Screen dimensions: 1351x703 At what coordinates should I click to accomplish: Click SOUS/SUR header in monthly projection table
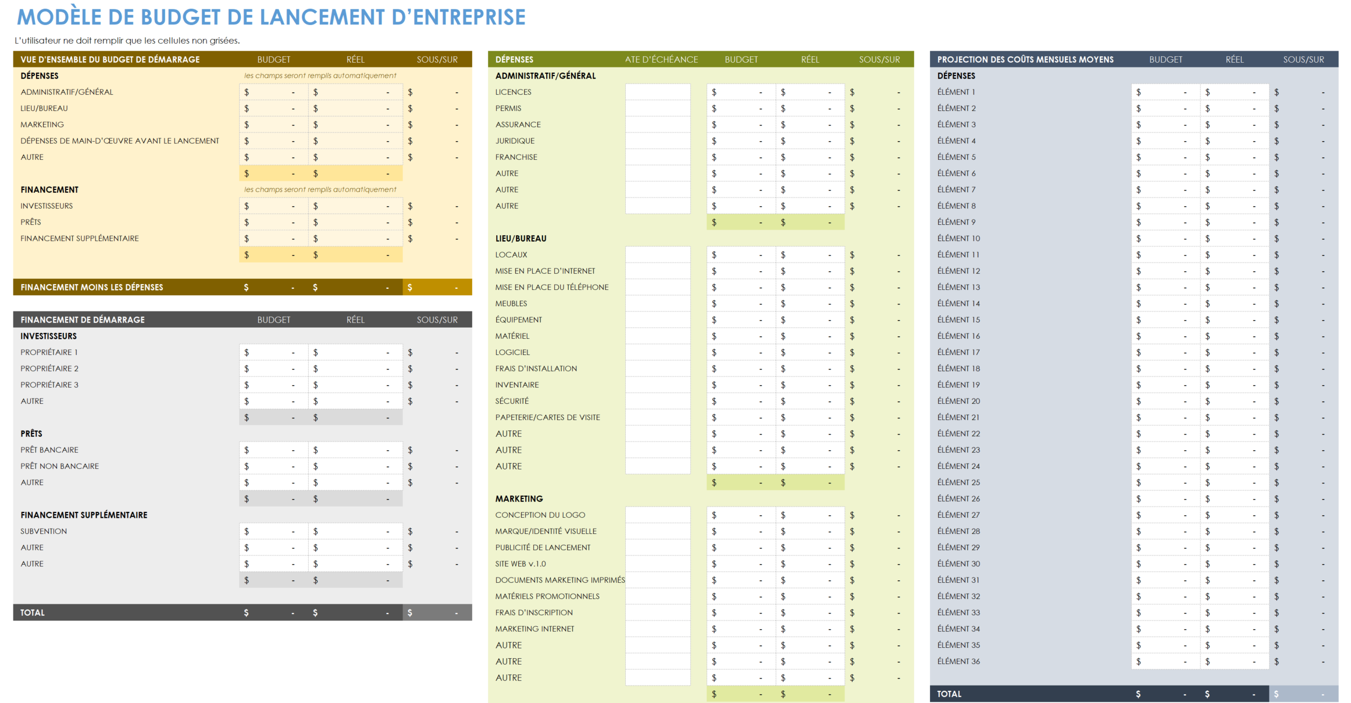click(1303, 59)
